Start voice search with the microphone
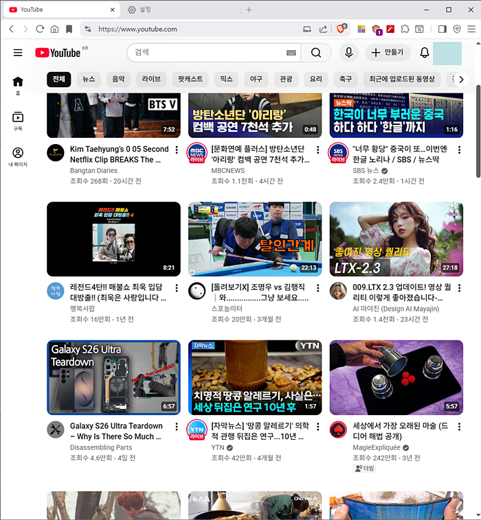The height and width of the screenshot is (520, 481). click(348, 53)
